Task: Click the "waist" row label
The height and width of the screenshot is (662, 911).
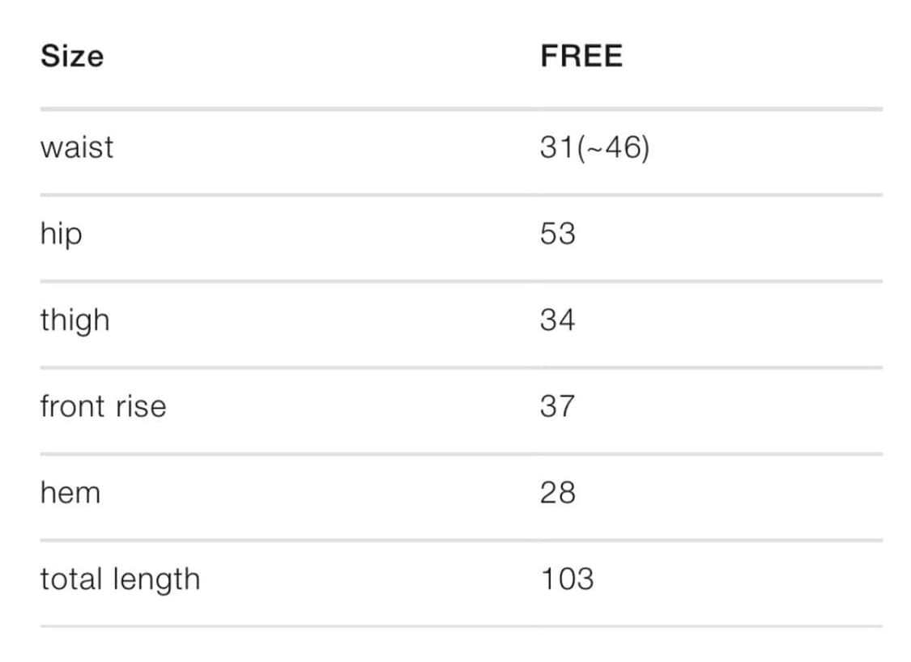Action: 77,148
